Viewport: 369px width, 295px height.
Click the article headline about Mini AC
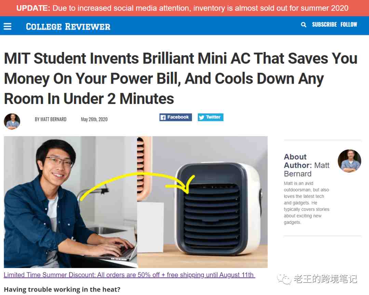pyautogui.click(x=180, y=78)
